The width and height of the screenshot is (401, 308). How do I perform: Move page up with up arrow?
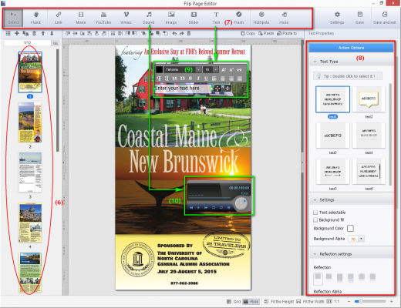[x=43, y=33]
